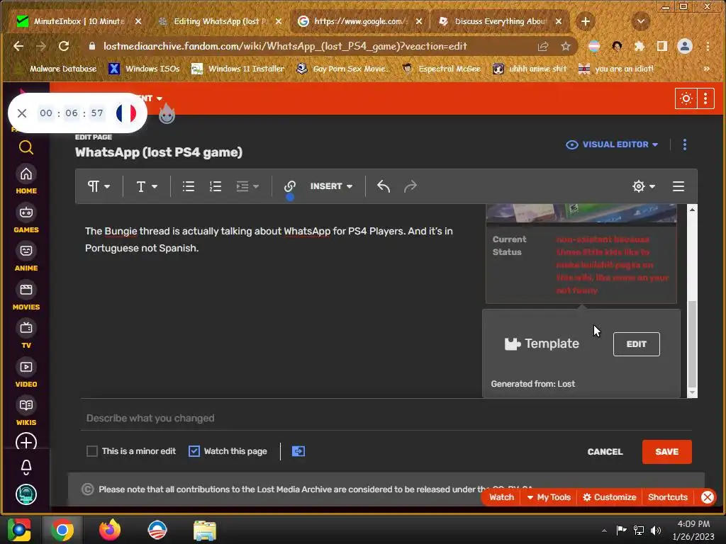The height and width of the screenshot is (544, 726).
Task: Insert a numbered list
Action: click(x=216, y=186)
